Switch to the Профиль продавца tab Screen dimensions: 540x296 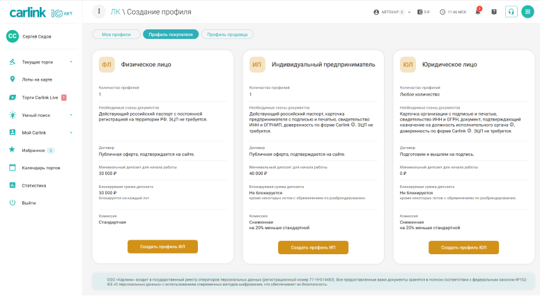pyautogui.click(x=227, y=34)
